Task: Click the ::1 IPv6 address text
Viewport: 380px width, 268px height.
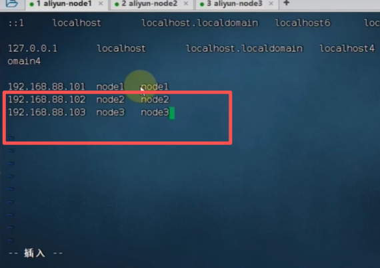Action: [16, 23]
